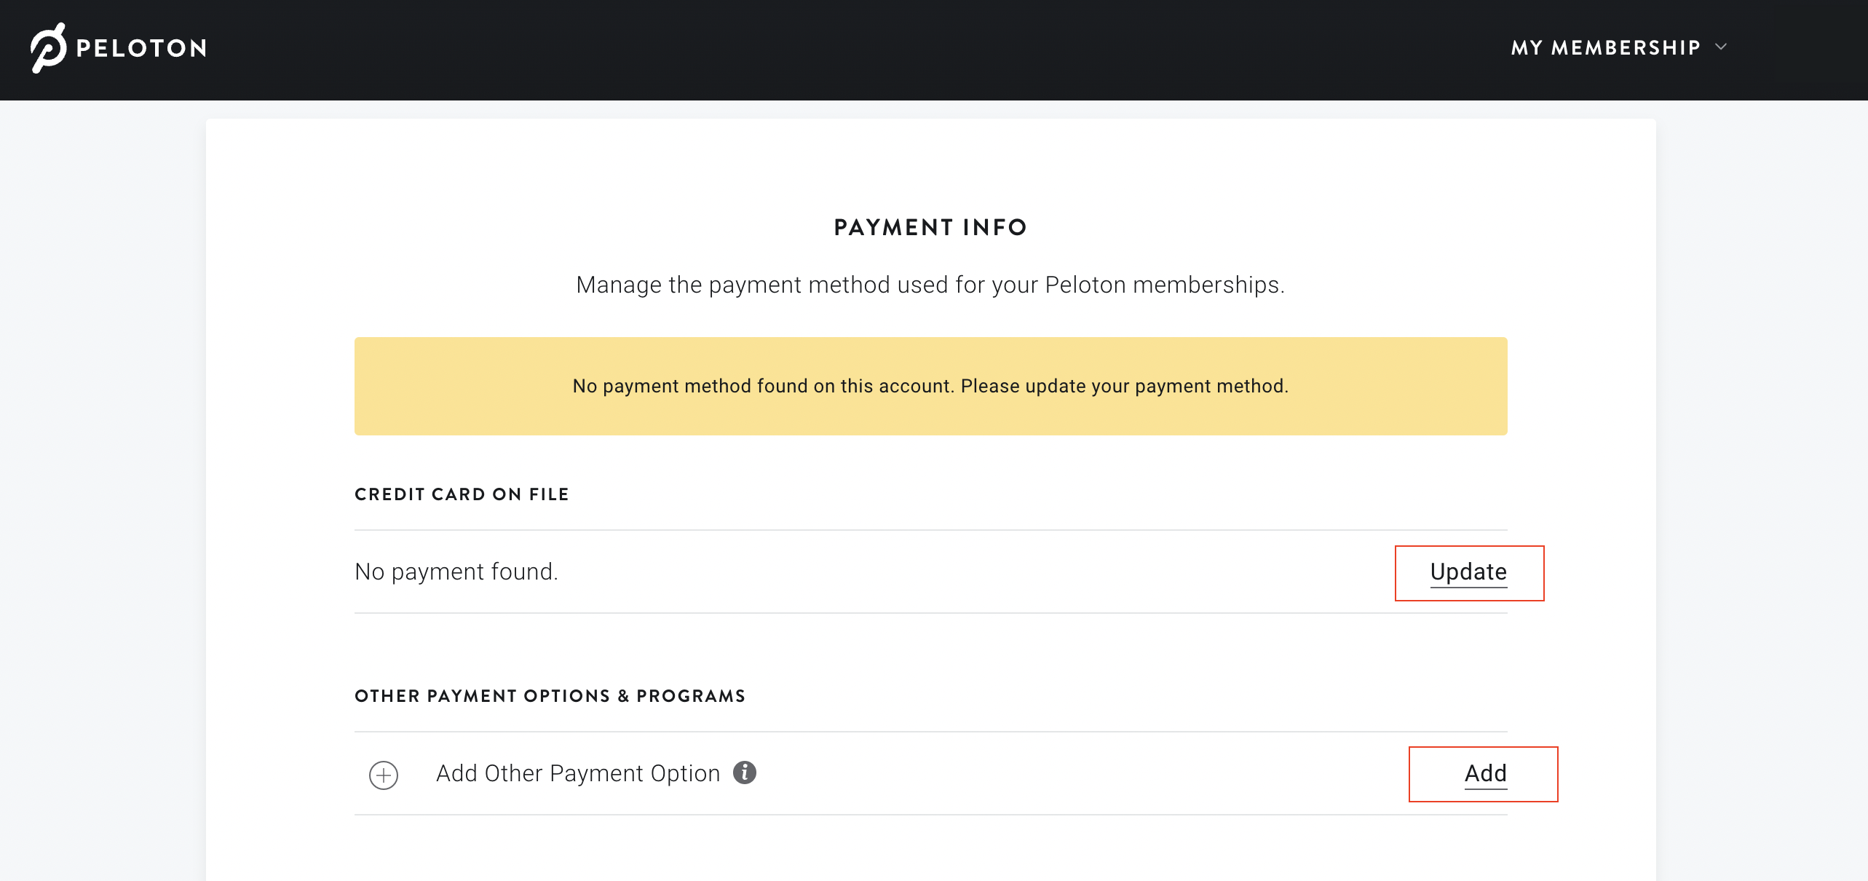Click the Update link for credit card
Screen dimensions: 1868x881
1468,572
